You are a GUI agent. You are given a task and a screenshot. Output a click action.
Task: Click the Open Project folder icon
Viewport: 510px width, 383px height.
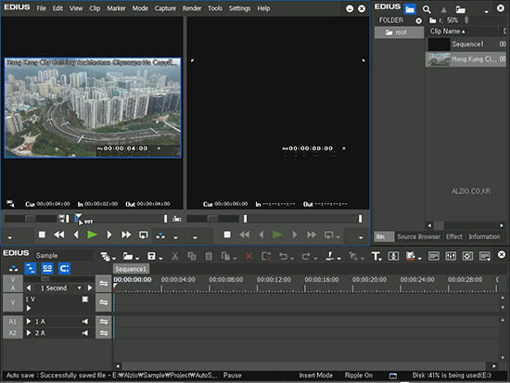click(x=128, y=257)
